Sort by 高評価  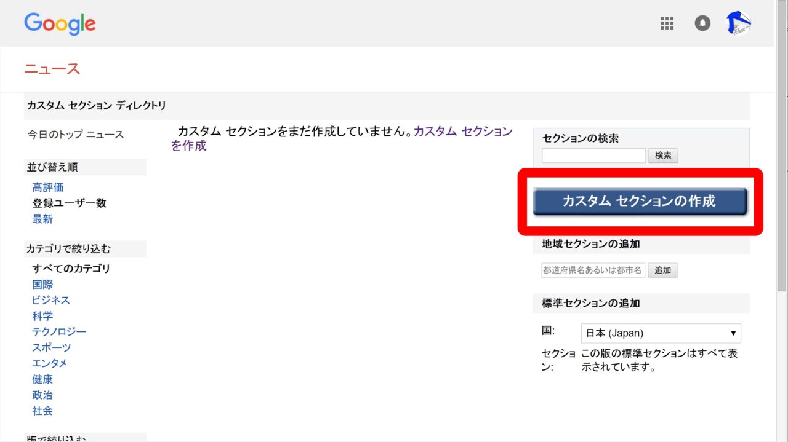(x=48, y=187)
